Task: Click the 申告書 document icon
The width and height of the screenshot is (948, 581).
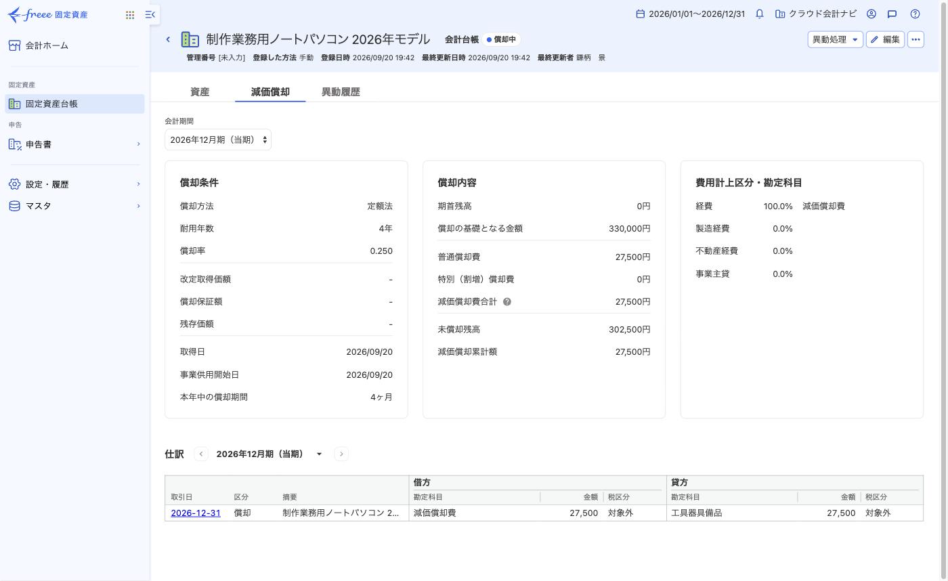Action: coord(14,144)
